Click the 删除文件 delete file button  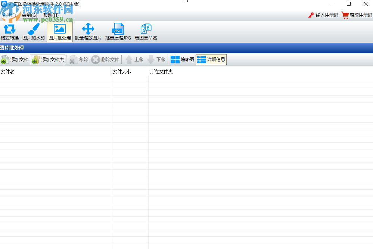click(x=105, y=60)
